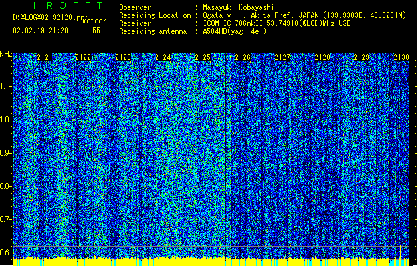Viewport: 418px width, 266px height.
Task: Click the 2124 time marker
Action: 163,57
